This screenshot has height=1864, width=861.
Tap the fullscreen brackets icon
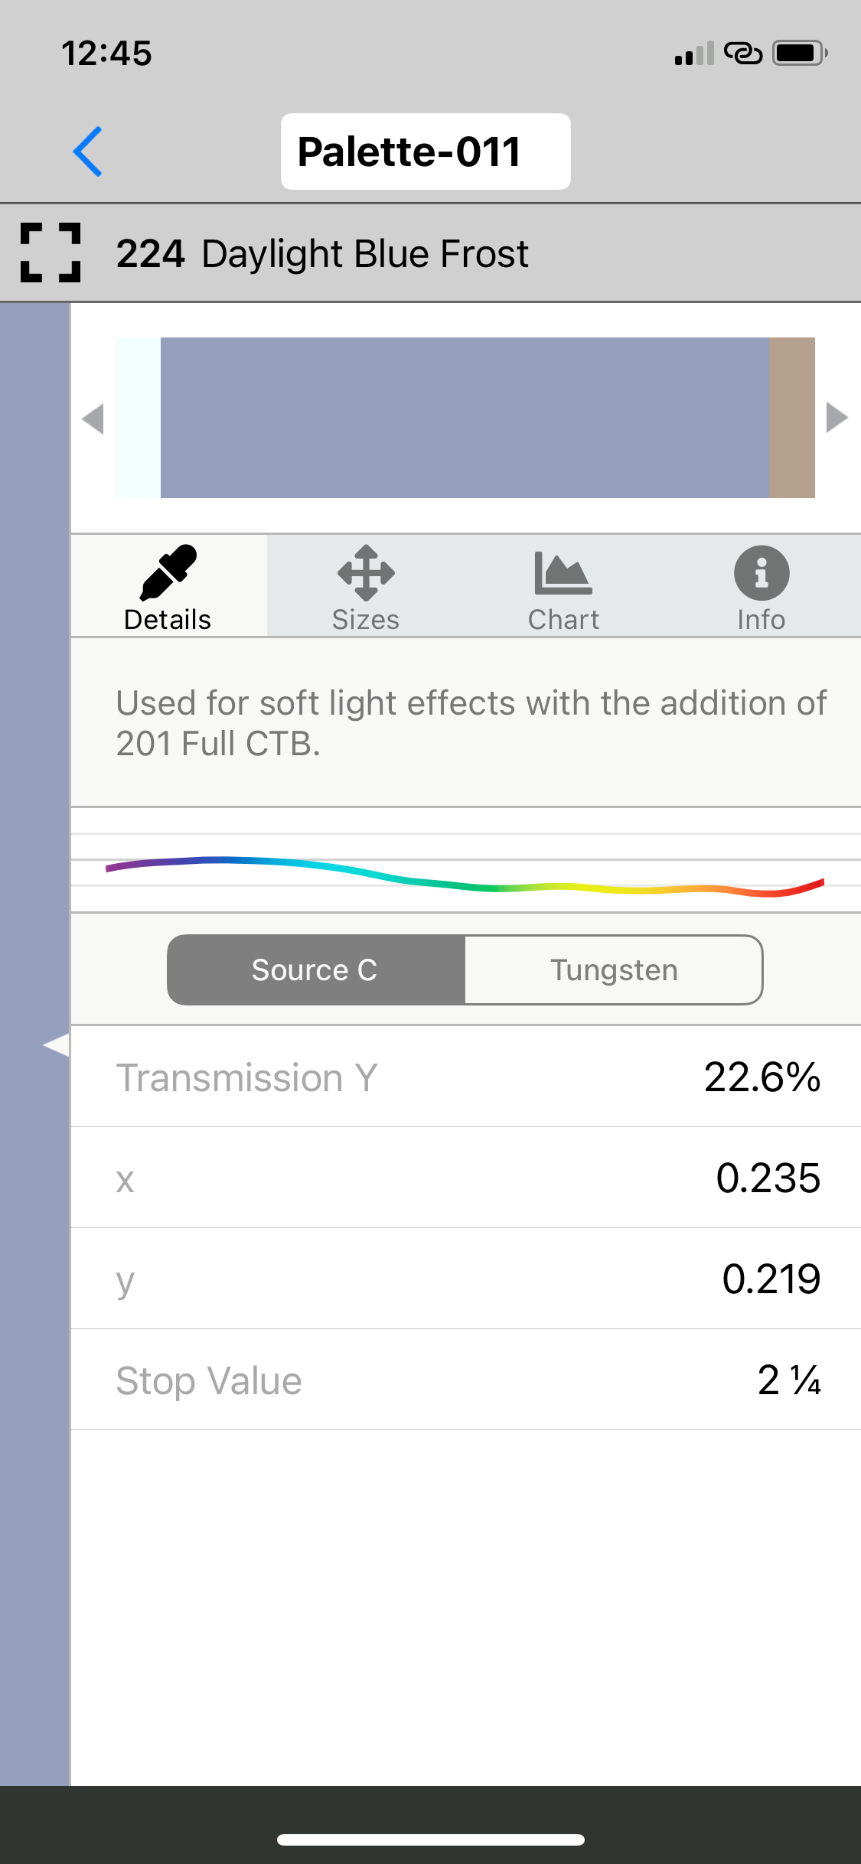click(x=51, y=253)
